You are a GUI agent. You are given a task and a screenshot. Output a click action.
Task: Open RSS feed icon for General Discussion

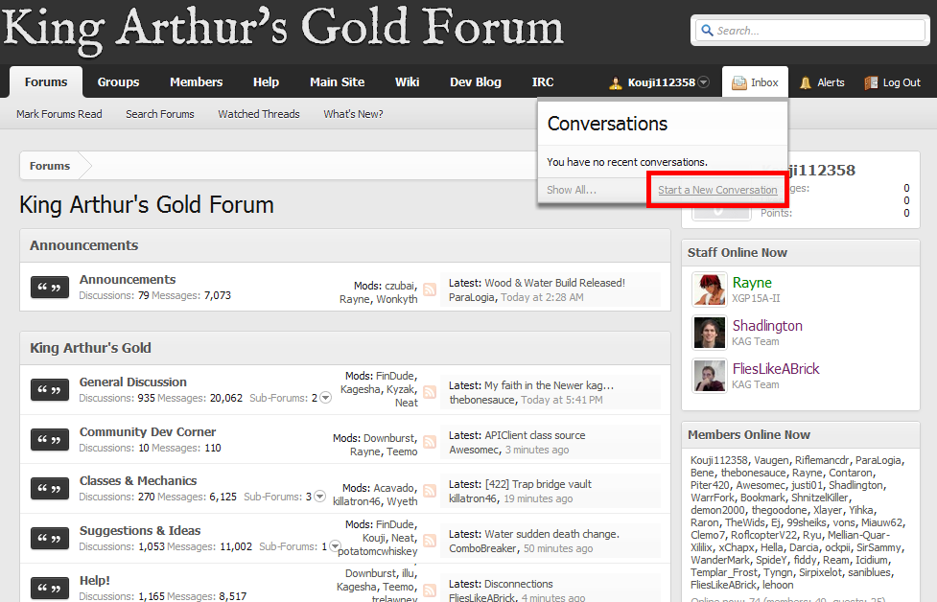(x=430, y=392)
